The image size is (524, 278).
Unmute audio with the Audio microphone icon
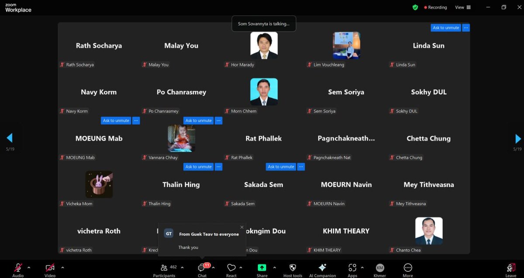[x=18, y=268]
